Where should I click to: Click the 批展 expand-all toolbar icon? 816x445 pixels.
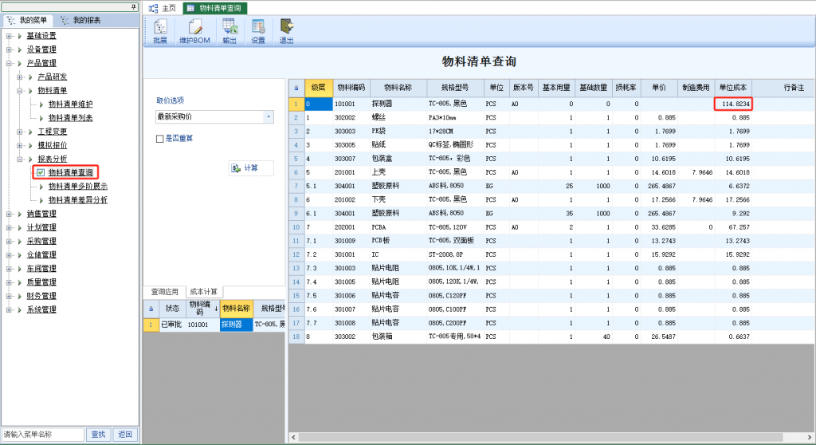click(x=160, y=29)
